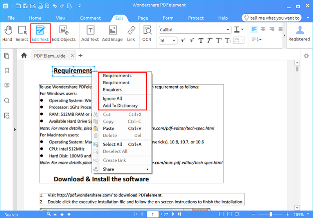The height and width of the screenshot is (218, 313).
Task: Switch to single page view mode
Action: pyautogui.click(x=221, y=214)
